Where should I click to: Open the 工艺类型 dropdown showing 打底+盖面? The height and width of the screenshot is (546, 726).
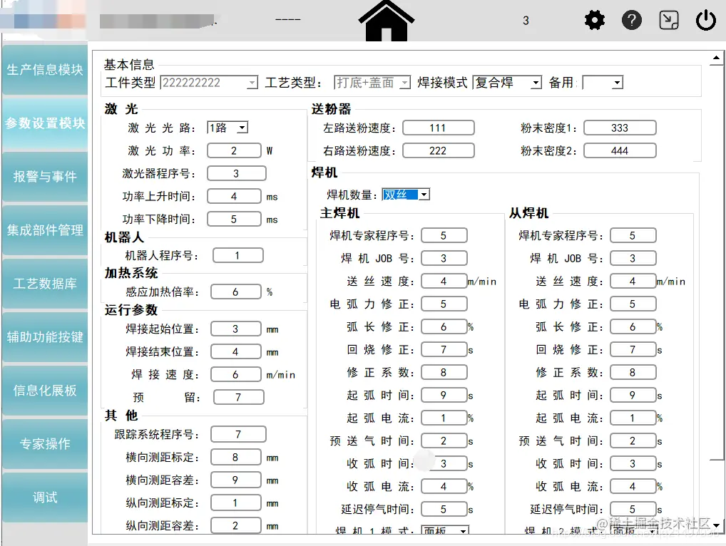point(403,81)
